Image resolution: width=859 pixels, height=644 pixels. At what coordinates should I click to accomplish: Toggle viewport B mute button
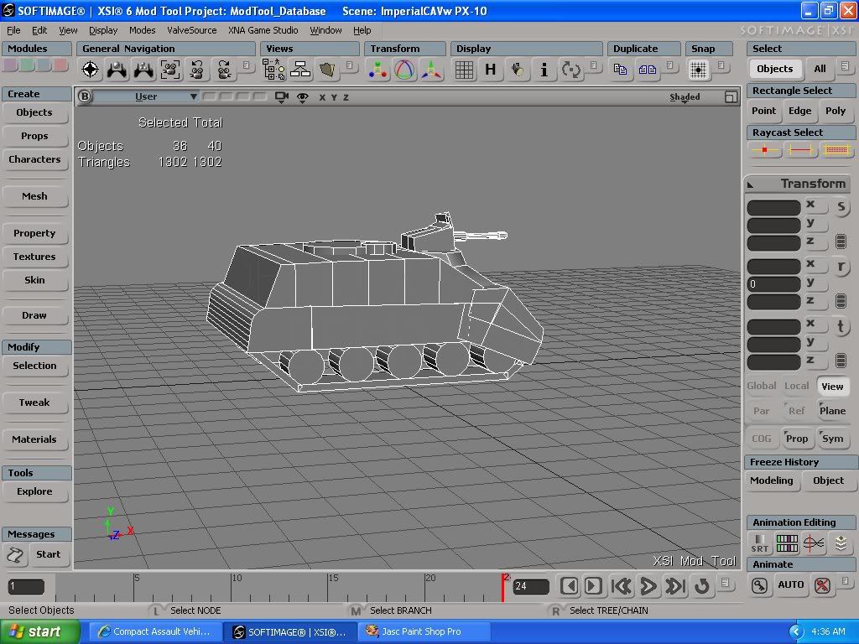85,96
